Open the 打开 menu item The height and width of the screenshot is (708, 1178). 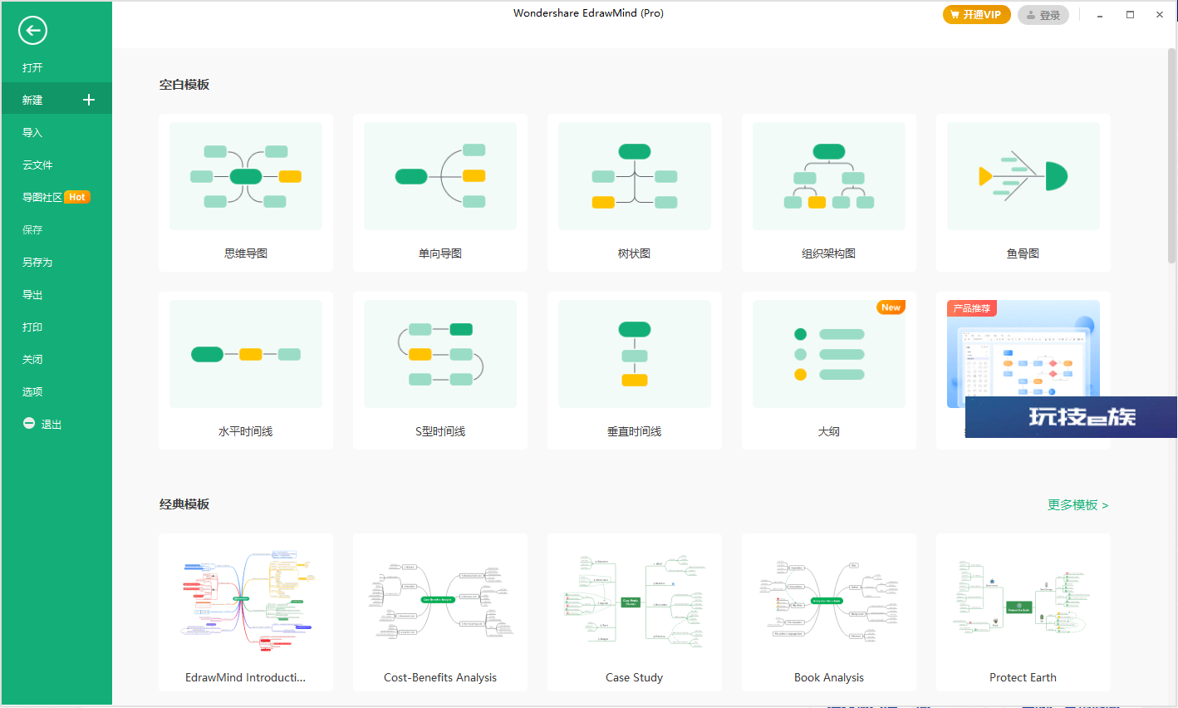click(x=56, y=67)
